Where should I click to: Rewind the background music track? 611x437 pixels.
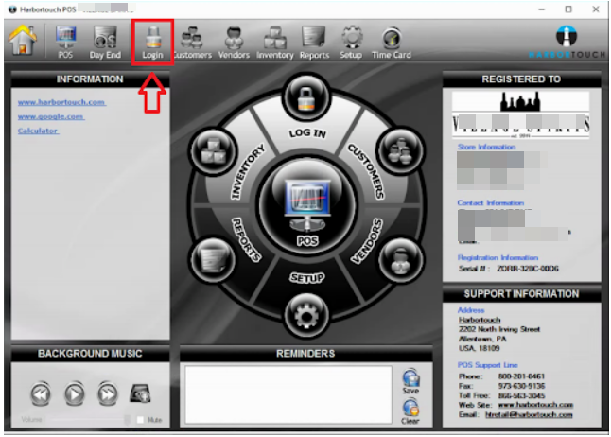tap(41, 393)
